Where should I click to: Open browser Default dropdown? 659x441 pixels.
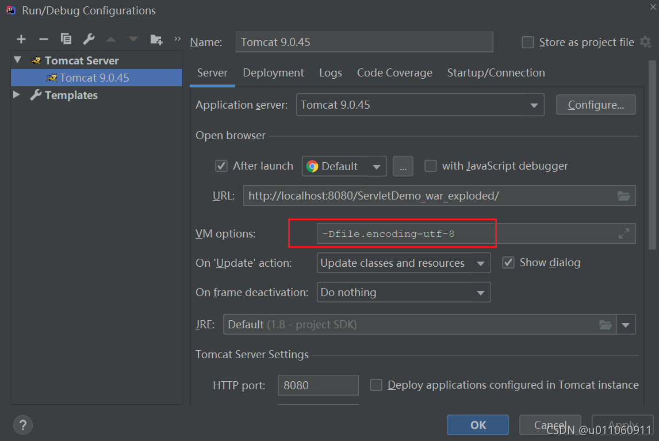pyautogui.click(x=344, y=167)
